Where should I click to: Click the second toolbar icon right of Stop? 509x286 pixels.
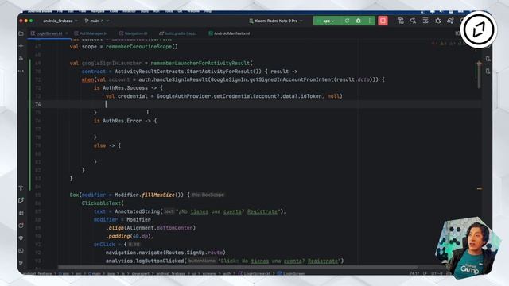[x=413, y=21]
